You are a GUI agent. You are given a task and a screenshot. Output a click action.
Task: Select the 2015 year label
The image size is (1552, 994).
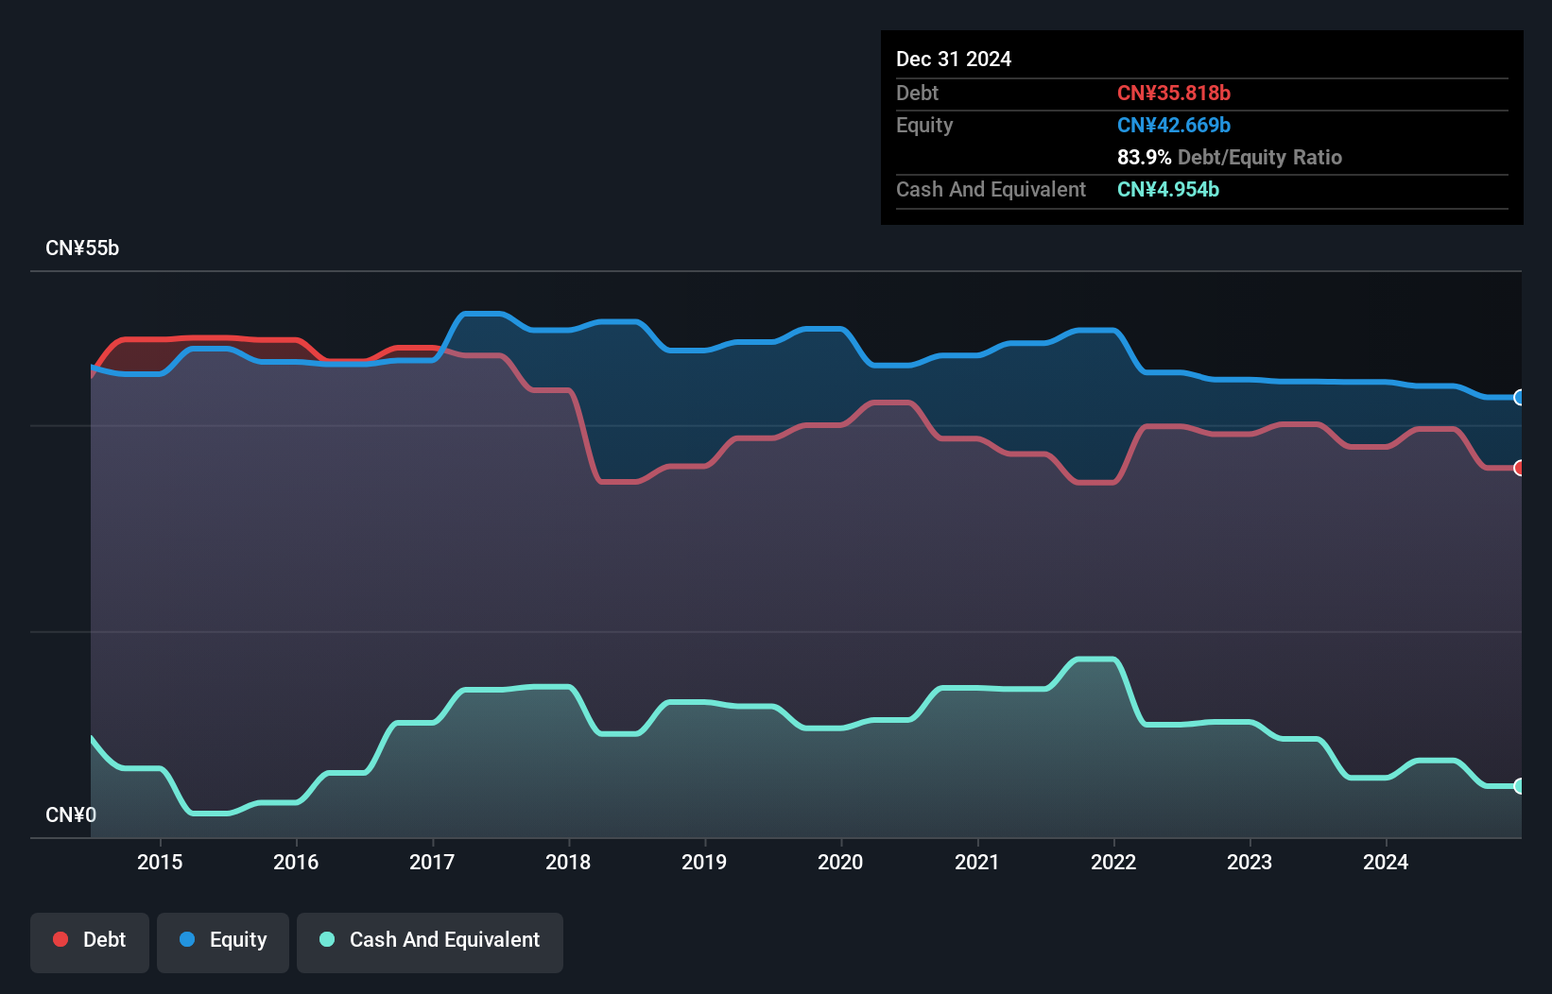[x=161, y=862]
